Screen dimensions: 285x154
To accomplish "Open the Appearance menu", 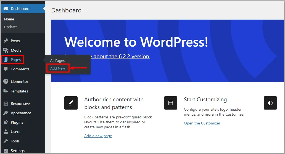I will [21, 113].
